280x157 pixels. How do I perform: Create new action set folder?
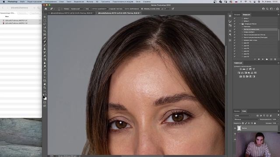267,59
